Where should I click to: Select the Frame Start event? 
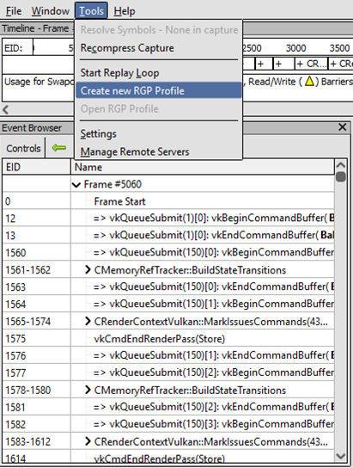coord(168,201)
